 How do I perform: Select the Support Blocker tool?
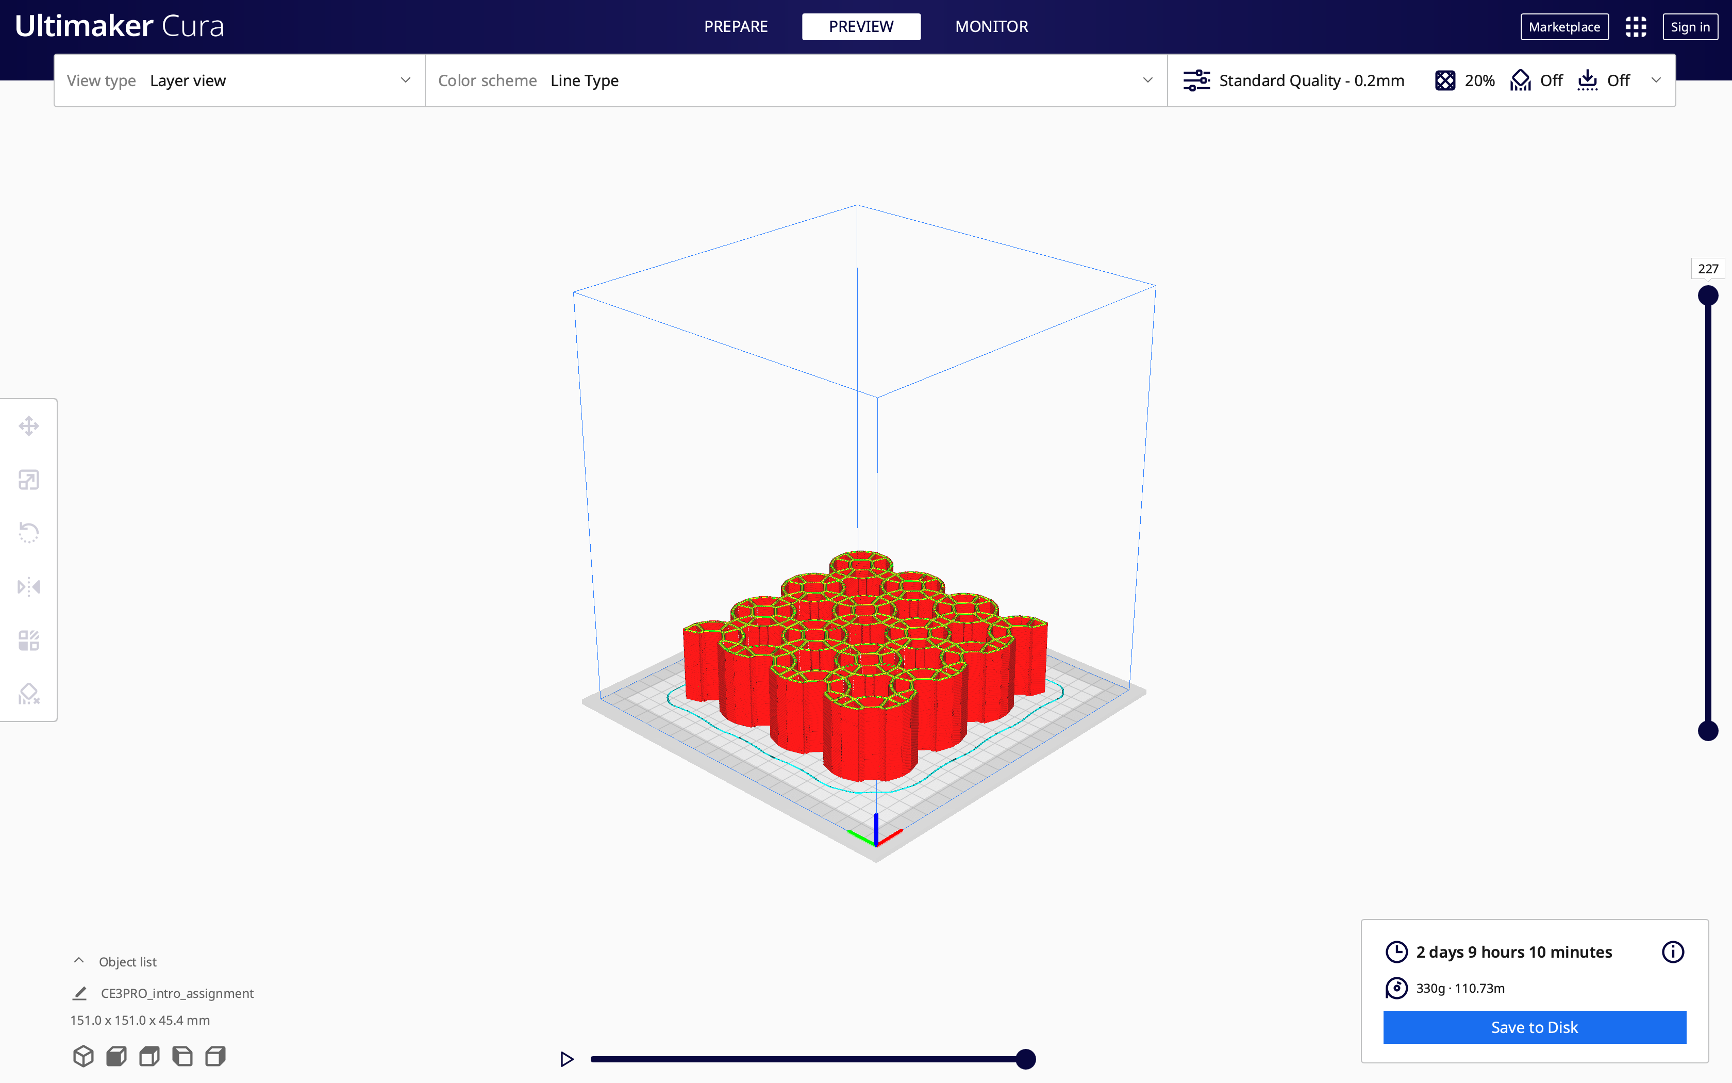pyautogui.click(x=29, y=693)
